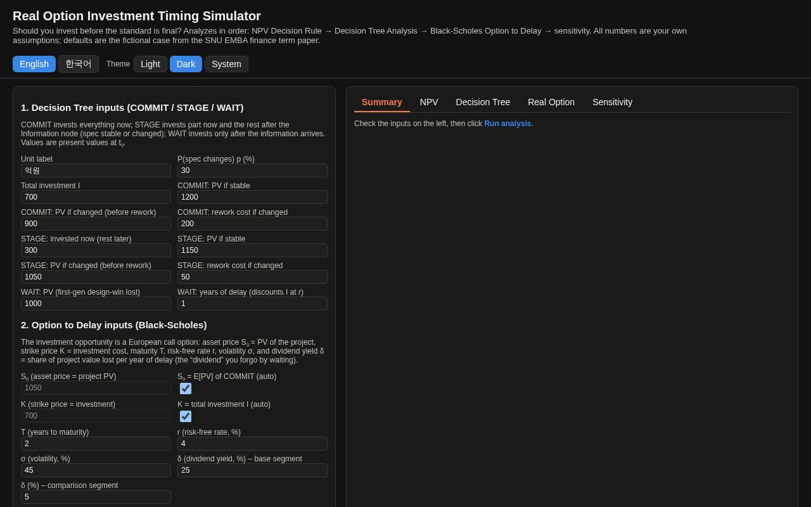Select the System theme

tap(226, 64)
